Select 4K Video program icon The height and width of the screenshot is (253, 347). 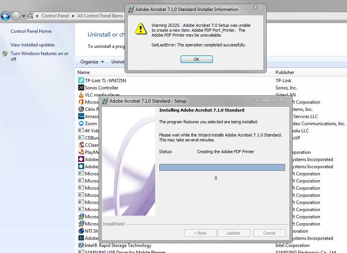(81, 130)
